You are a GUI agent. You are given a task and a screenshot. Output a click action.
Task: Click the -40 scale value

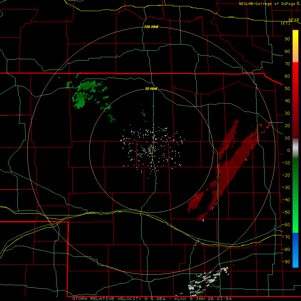click(286, 200)
